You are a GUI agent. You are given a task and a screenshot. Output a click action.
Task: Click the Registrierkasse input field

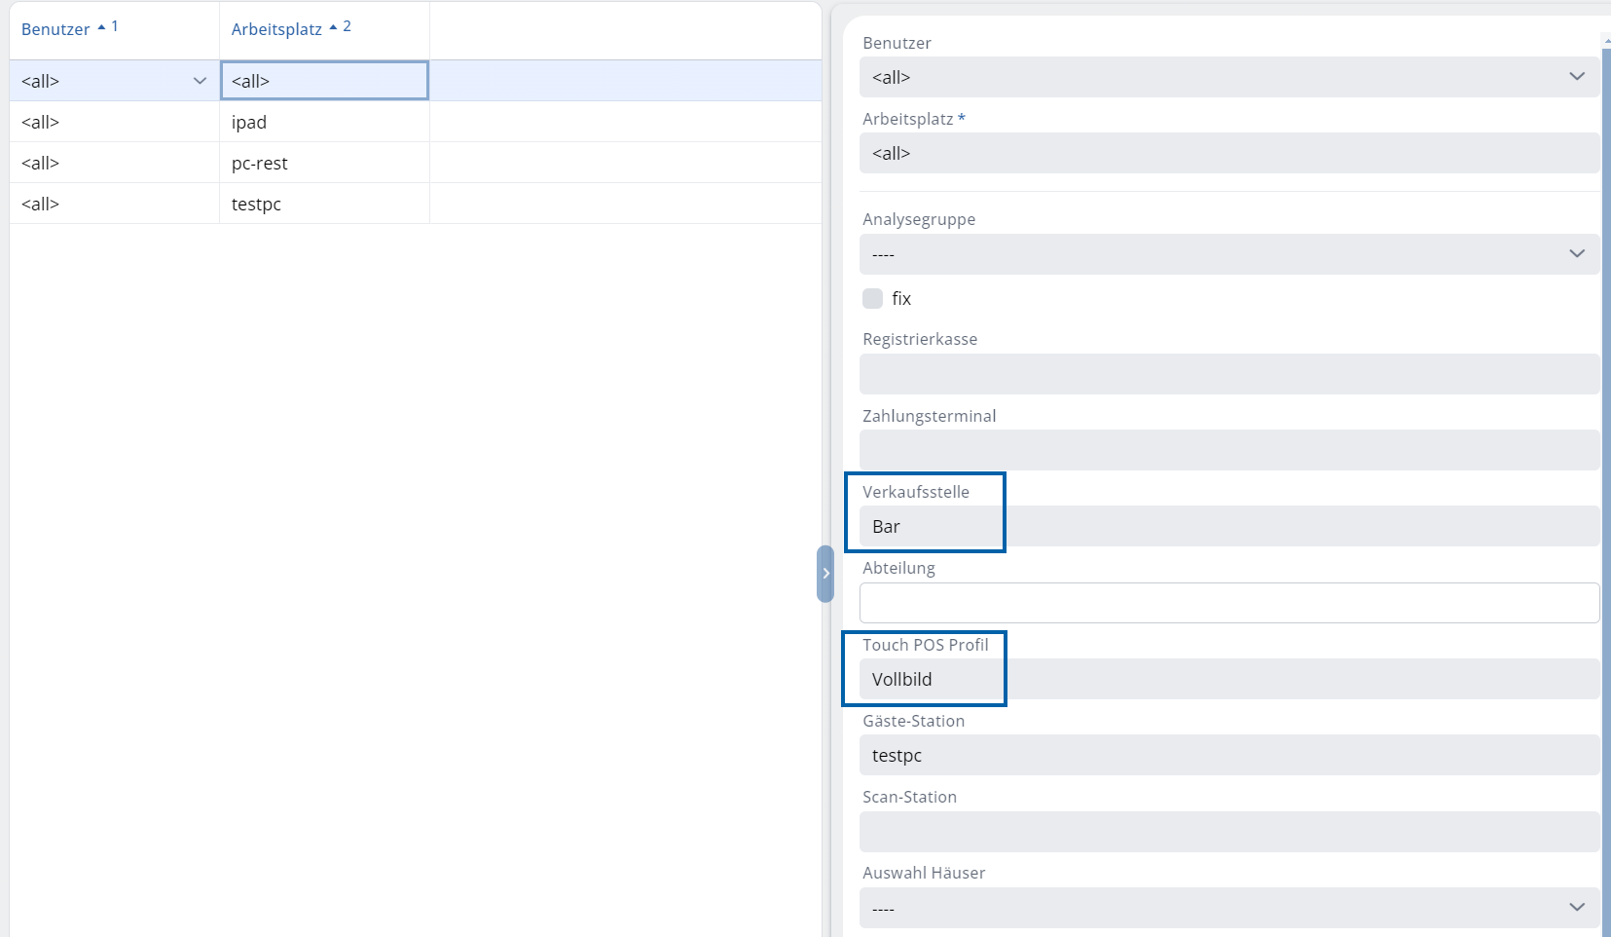coord(1228,374)
